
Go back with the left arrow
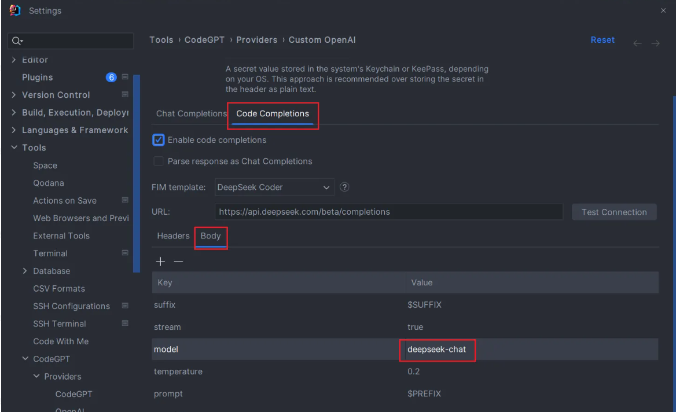(637, 43)
